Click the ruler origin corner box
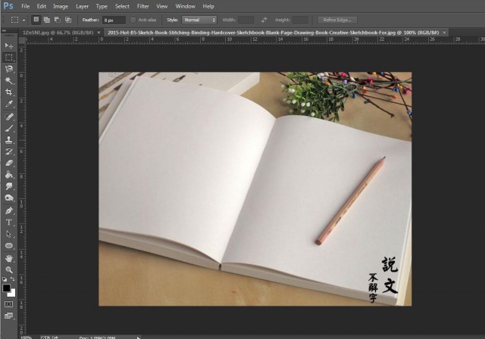 click(22, 40)
